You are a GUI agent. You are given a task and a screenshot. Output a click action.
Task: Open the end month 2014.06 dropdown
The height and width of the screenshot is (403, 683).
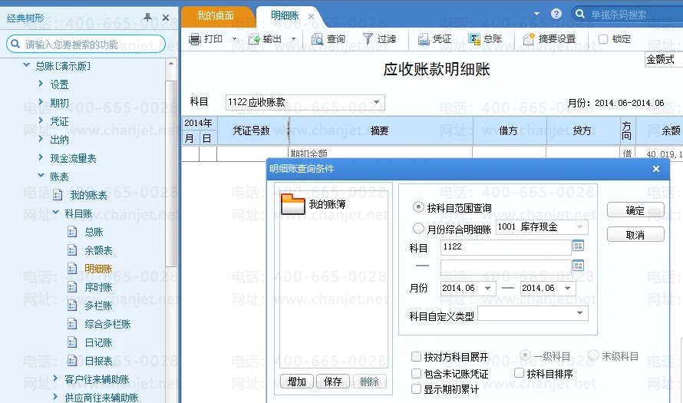click(x=568, y=288)
